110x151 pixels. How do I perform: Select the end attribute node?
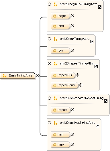coord(60,26)
